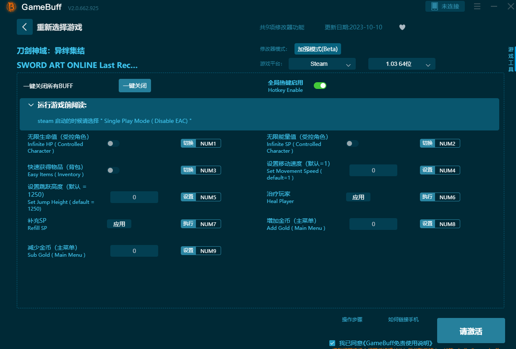Change the NUM8 hotkey for Add Gold

(447, 224)
